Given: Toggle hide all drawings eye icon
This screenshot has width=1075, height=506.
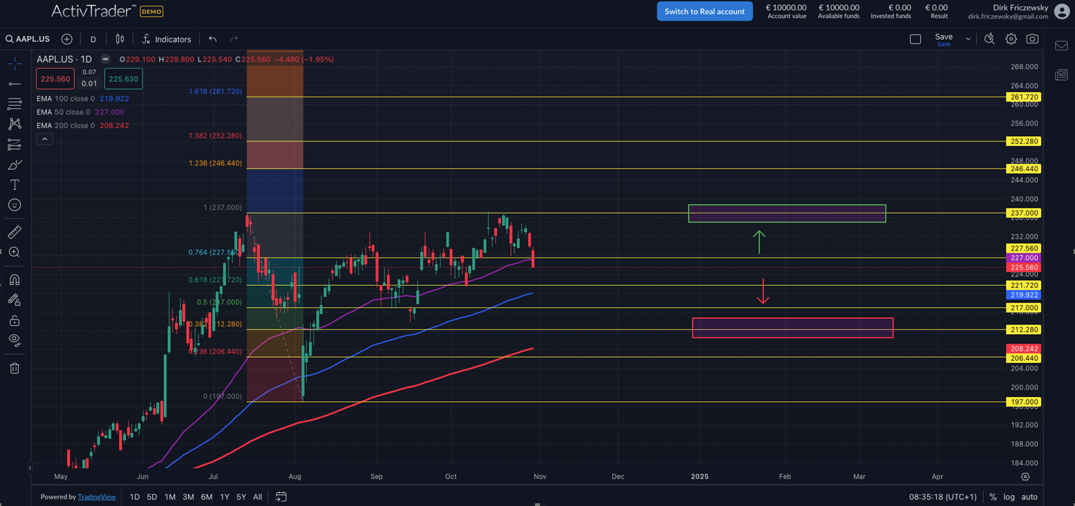Looking at the screenshot, I should (x=15, y=340).
